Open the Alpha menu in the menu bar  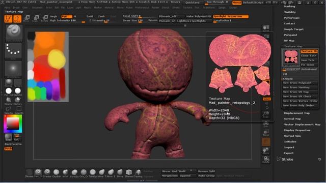click(x=7, y=8)
